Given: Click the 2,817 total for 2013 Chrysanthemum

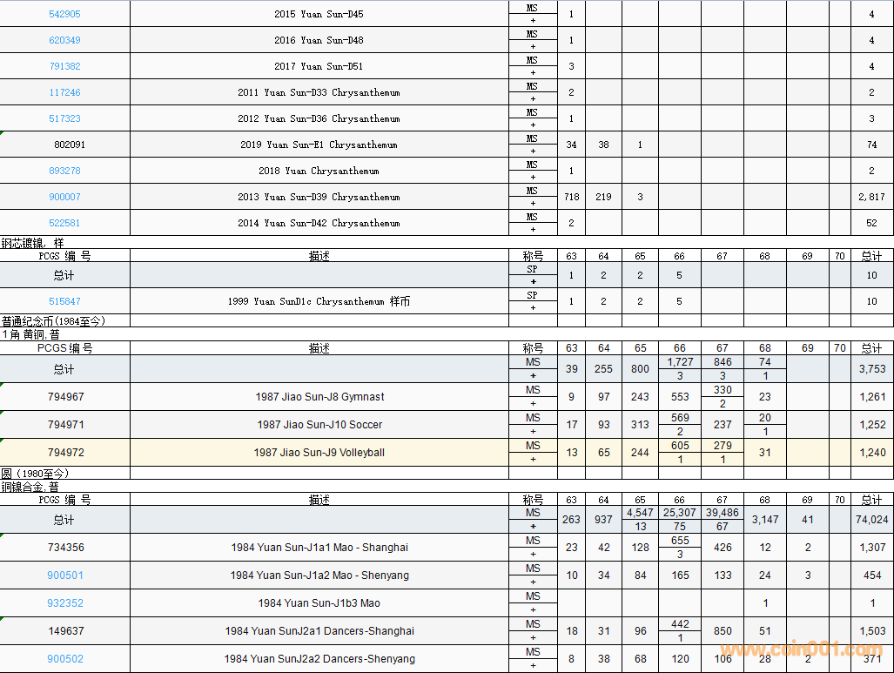Looking at the screenshot, I should tap(871, 197).
